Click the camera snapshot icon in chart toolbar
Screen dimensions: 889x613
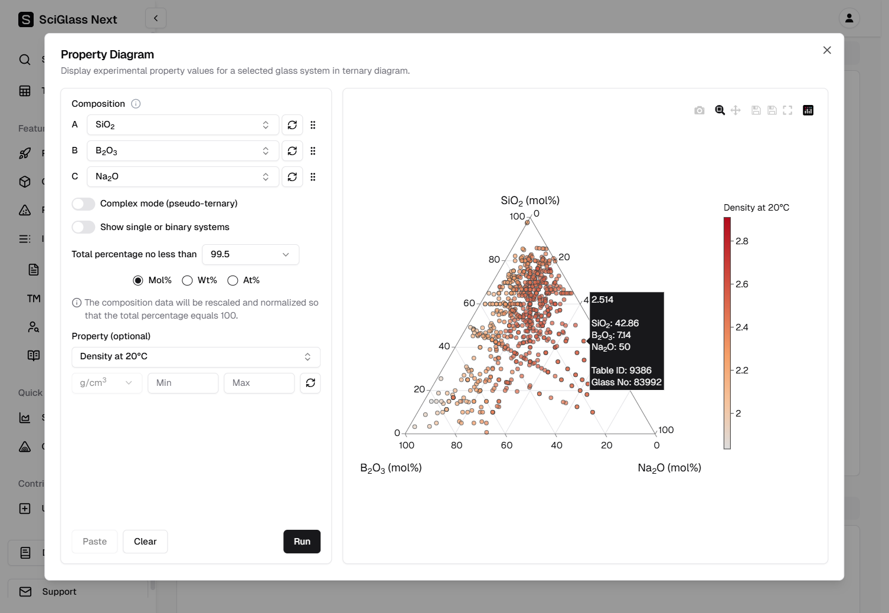pos(700,110)
